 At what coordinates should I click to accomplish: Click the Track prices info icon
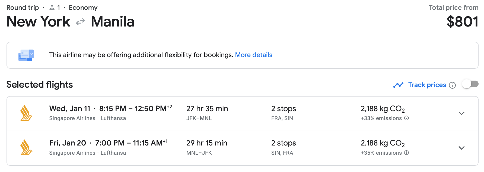pos(452,85)
